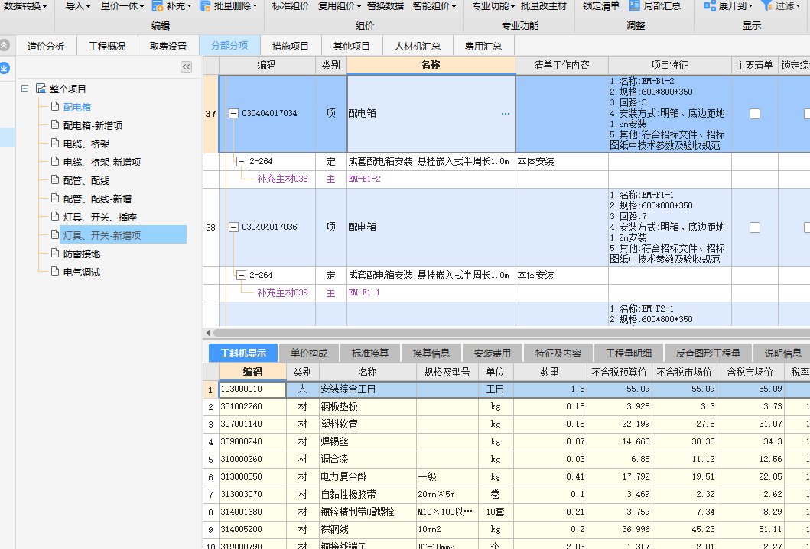Viewport: 810px width, 549px height.
Task: Switch to 费用汇总 tab
Action: tap(483, 46)
